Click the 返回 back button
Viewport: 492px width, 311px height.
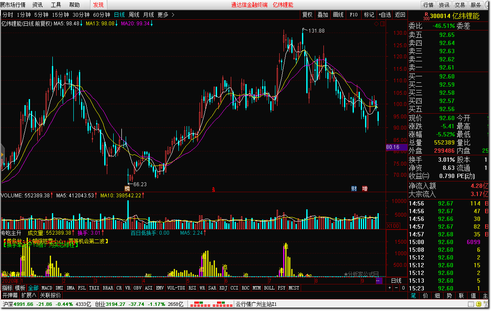point(400,15)
